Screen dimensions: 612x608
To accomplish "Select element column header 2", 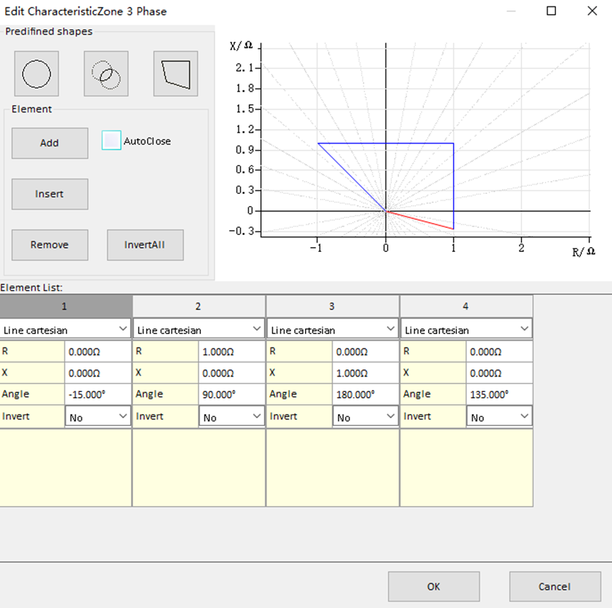I will 198,306.
